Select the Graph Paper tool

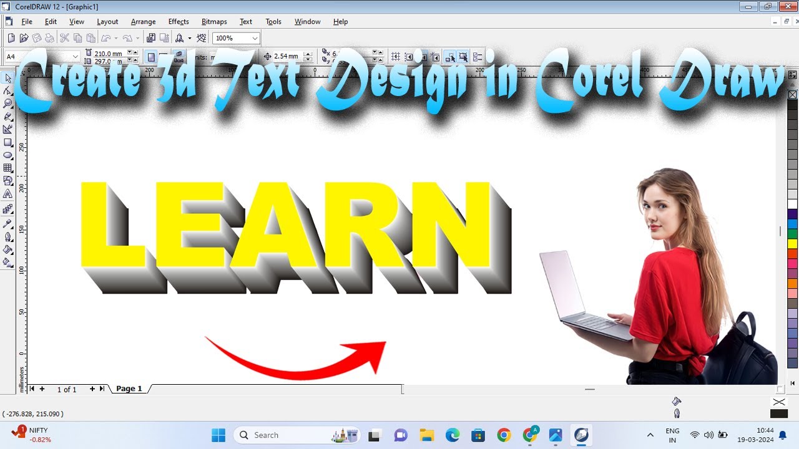[8, 168]
